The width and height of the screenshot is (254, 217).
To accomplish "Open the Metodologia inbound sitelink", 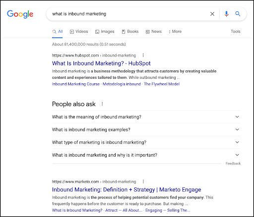I will 122,84.
